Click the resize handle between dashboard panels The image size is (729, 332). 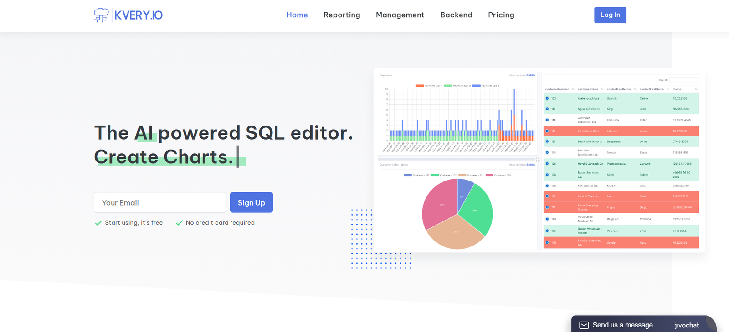pyautogui.click(x=537, y=160)
